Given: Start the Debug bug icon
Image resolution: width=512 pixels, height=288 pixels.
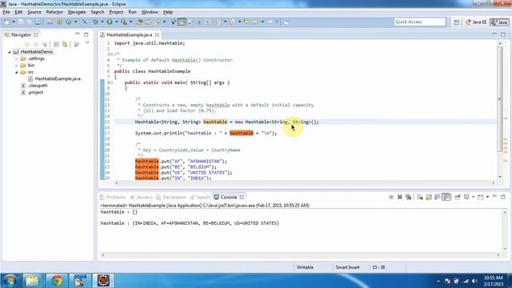Looking at the screenshot, I should pos(95,22).
